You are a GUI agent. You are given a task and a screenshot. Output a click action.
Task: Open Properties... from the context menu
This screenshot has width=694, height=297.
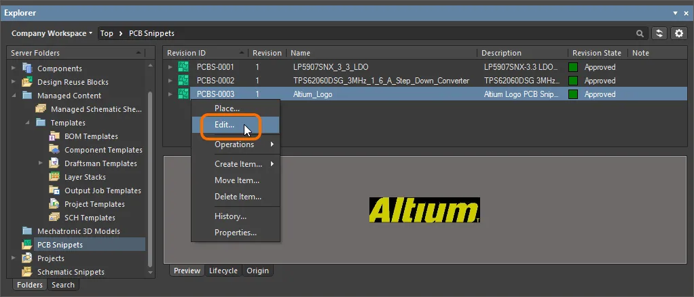(236, 233)
